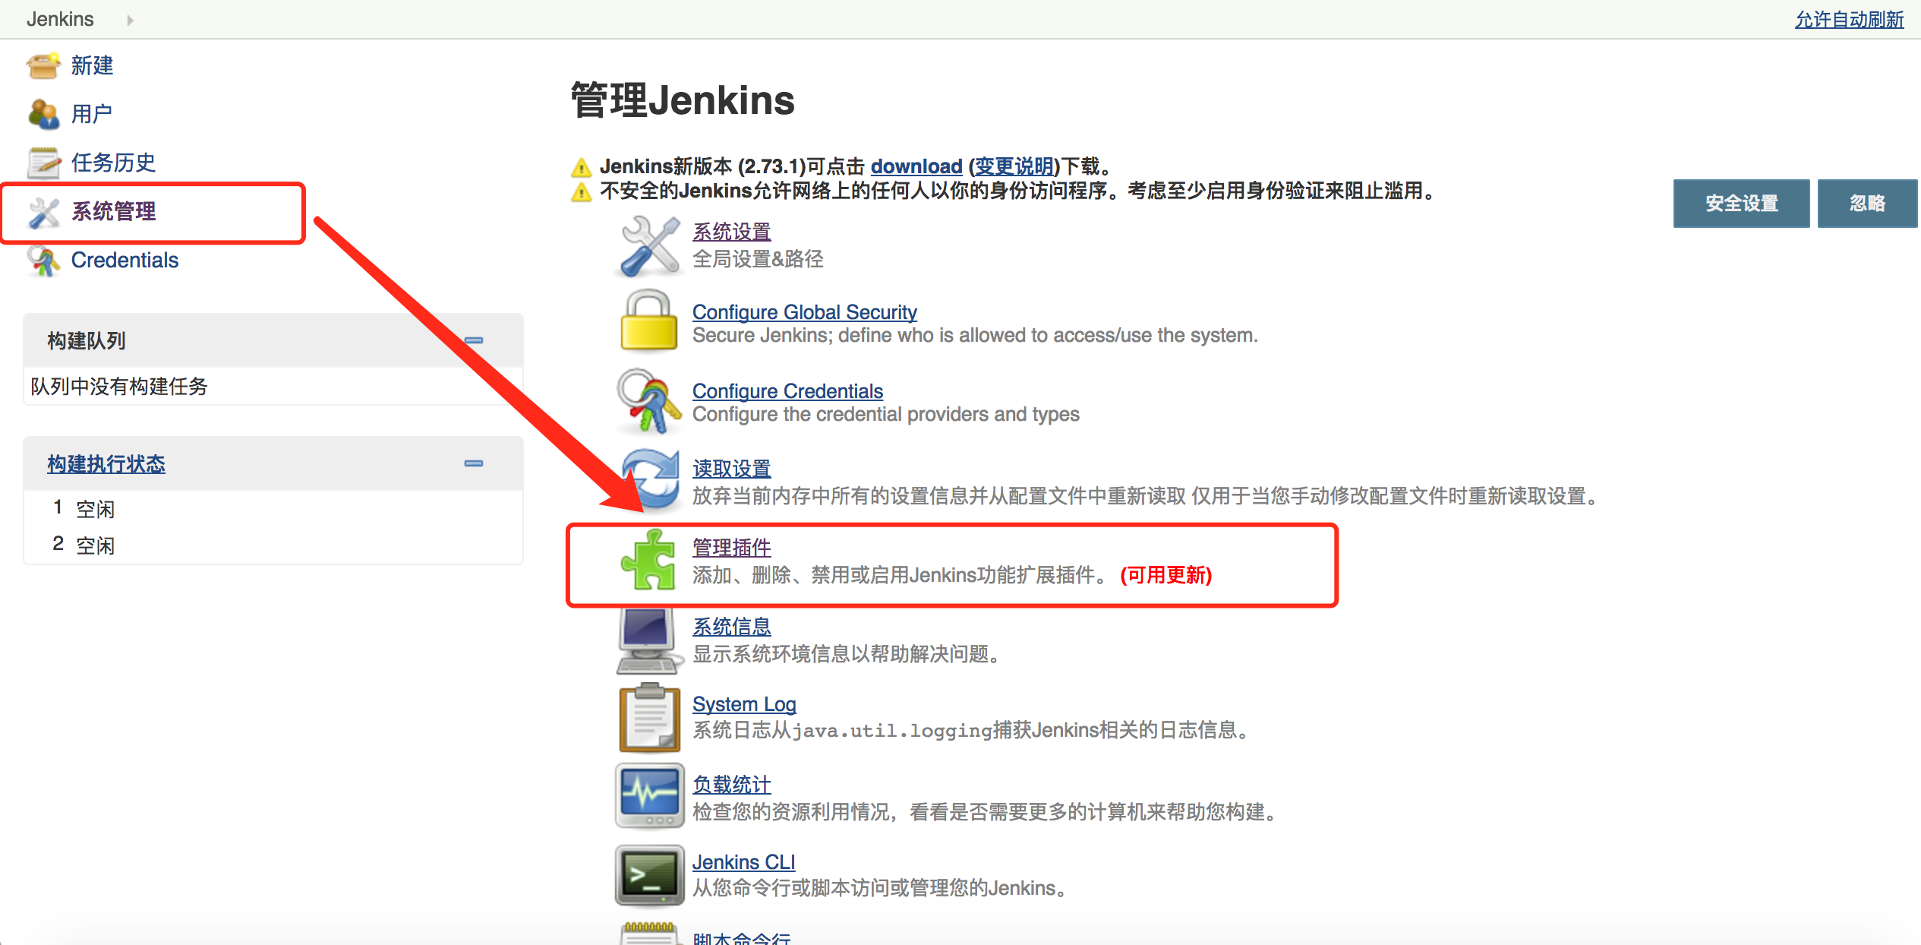
Task: Open 任务历史 in the sidebar
Action: 113,162
